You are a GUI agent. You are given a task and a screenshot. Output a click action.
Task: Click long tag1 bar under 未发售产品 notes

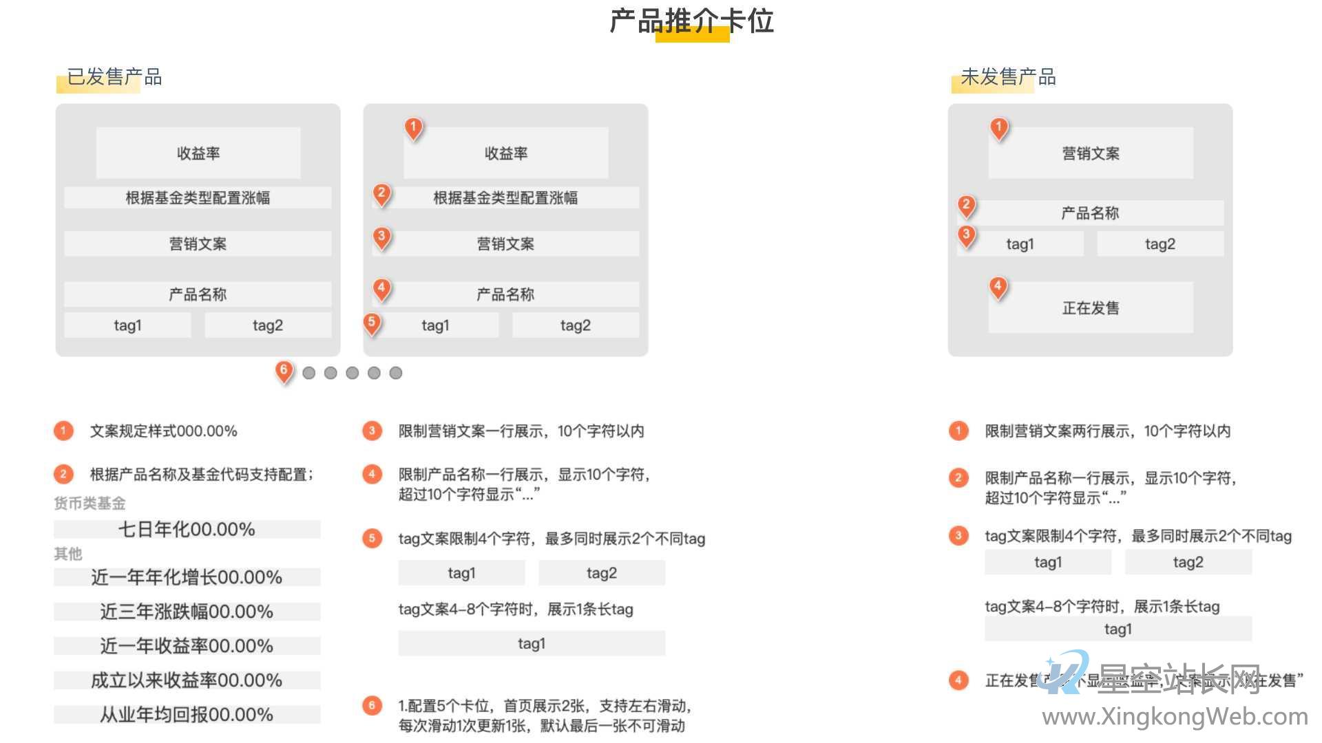click(1118, 629)
